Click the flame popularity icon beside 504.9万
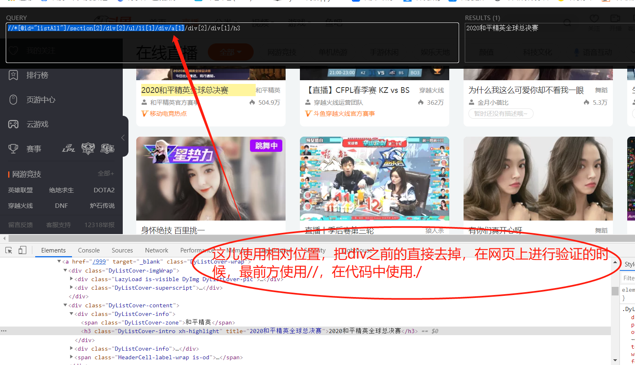The height and width of the screenshot is (365, 635). click(252, 102)
